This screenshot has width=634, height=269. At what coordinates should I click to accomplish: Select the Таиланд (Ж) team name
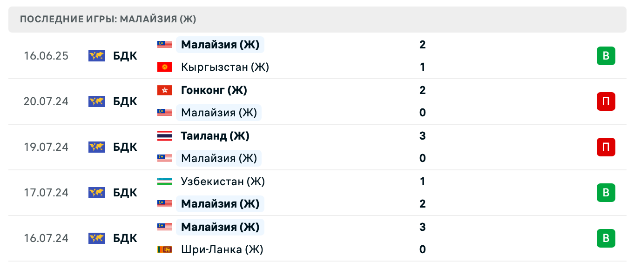click(x=214, y=136)
